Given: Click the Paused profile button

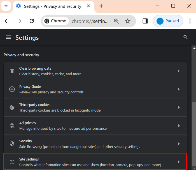Looking at the screenshot, I should pos(168,21).
